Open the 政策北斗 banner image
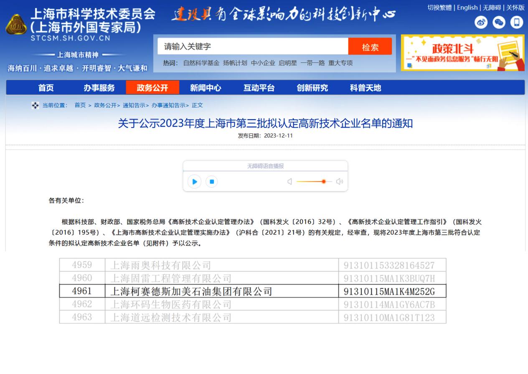Viewport: 528px width, 374px height. (x=462, y=53)
